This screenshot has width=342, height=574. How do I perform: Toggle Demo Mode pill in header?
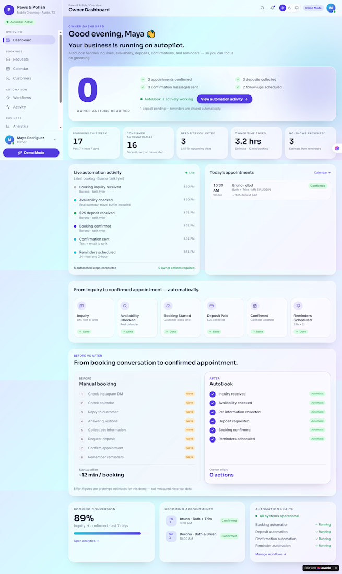click(x=313, y=8)
